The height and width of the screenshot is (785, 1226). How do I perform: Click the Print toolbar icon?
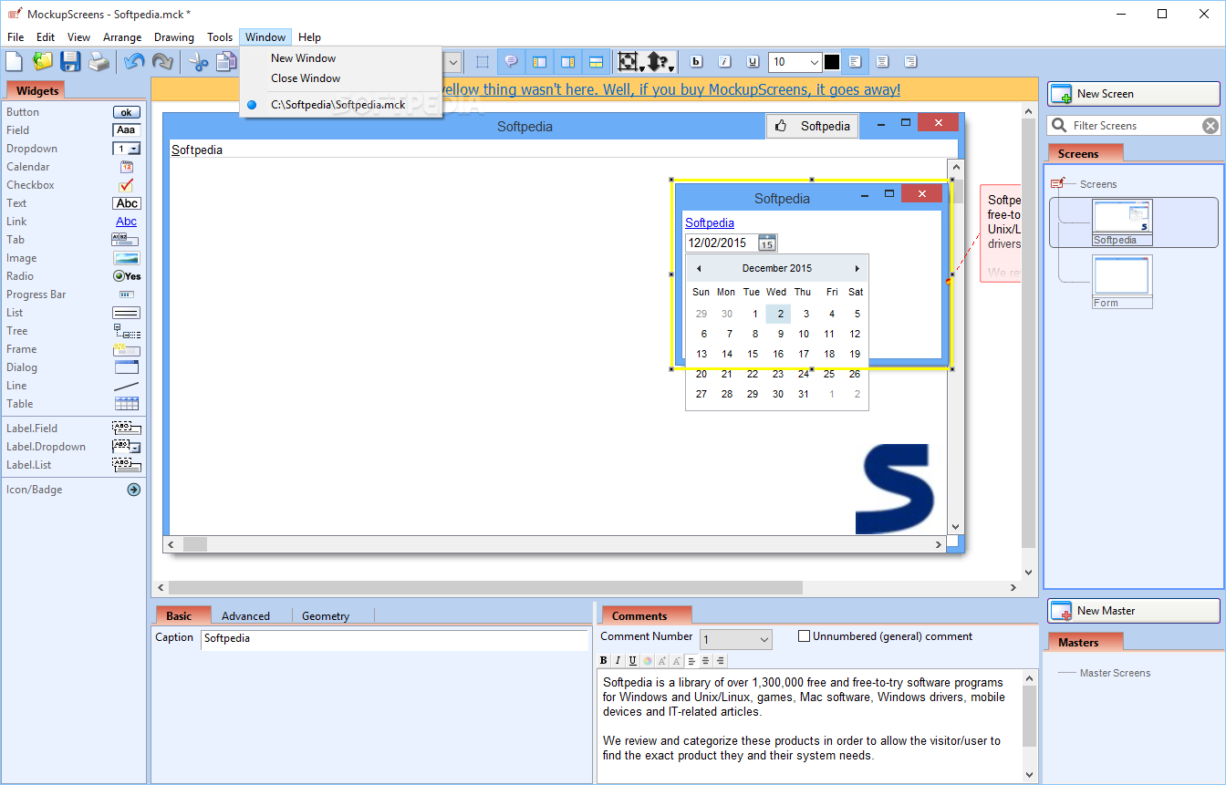pyautogui.click(x=99, y=62)
